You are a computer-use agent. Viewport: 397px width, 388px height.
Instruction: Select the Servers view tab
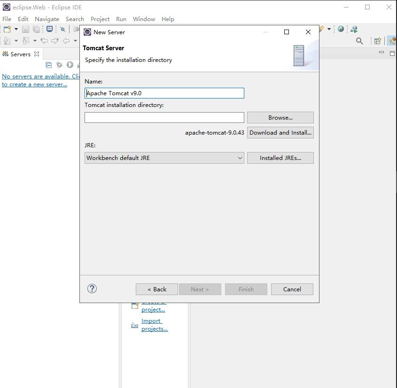(20, 54)
